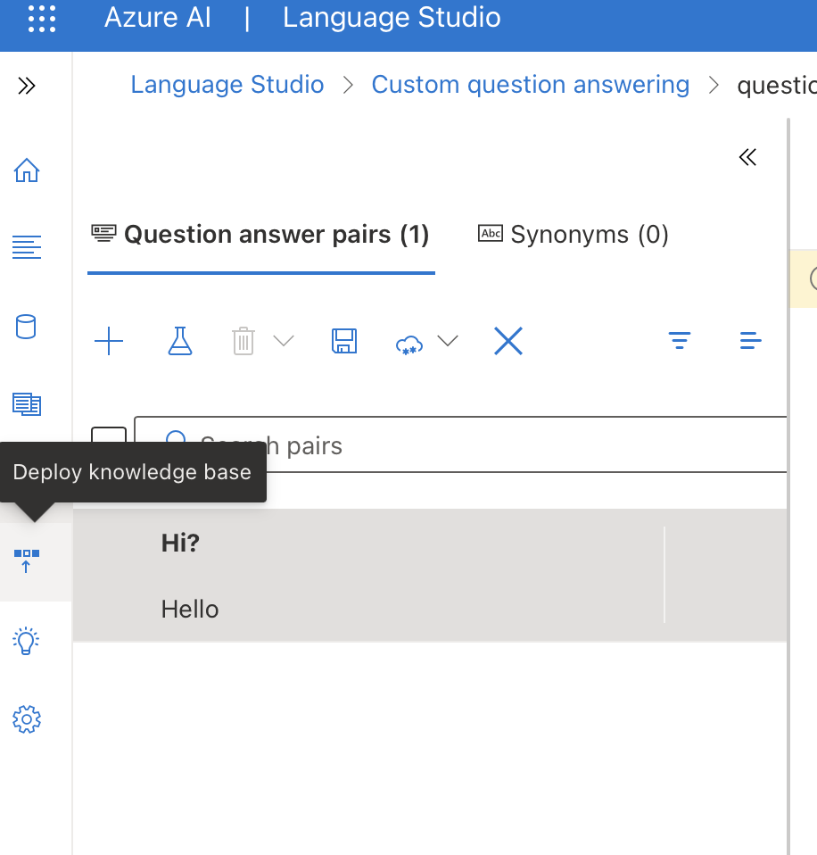Open the database cylinder sidebar icon
The width and height of the screenshot is (817, 855).
point(26,327)
